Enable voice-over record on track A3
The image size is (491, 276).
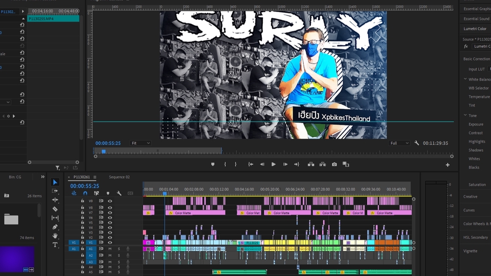point(128,262)
